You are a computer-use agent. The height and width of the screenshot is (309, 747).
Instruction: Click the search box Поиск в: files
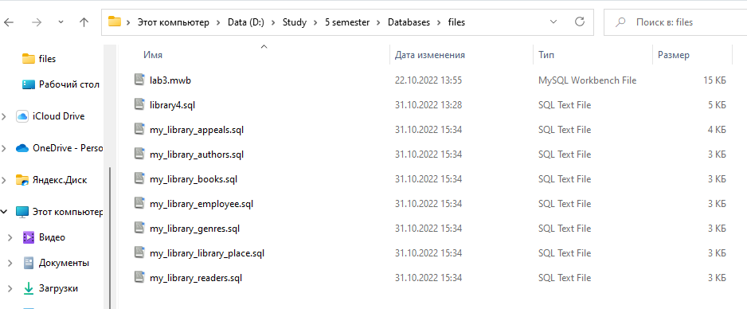pos(675,22)
